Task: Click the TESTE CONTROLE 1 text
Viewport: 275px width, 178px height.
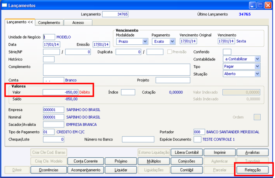Action: [x=219, y=140]
